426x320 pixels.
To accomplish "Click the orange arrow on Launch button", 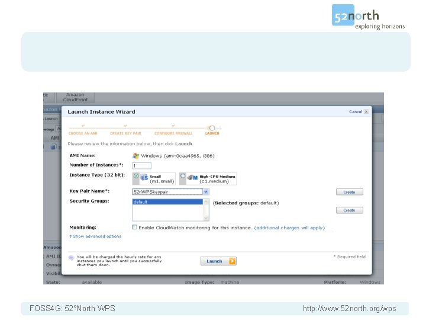I will pyautogui.click(x=233, y=261).
